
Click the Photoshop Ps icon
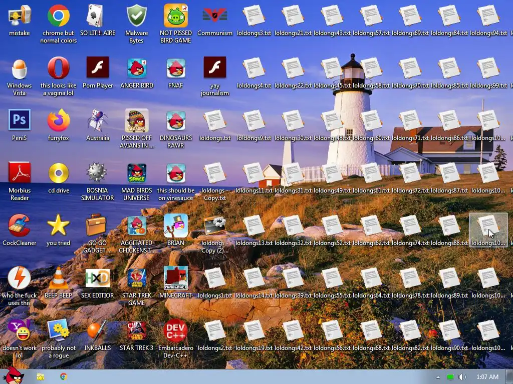click(20, 120)
